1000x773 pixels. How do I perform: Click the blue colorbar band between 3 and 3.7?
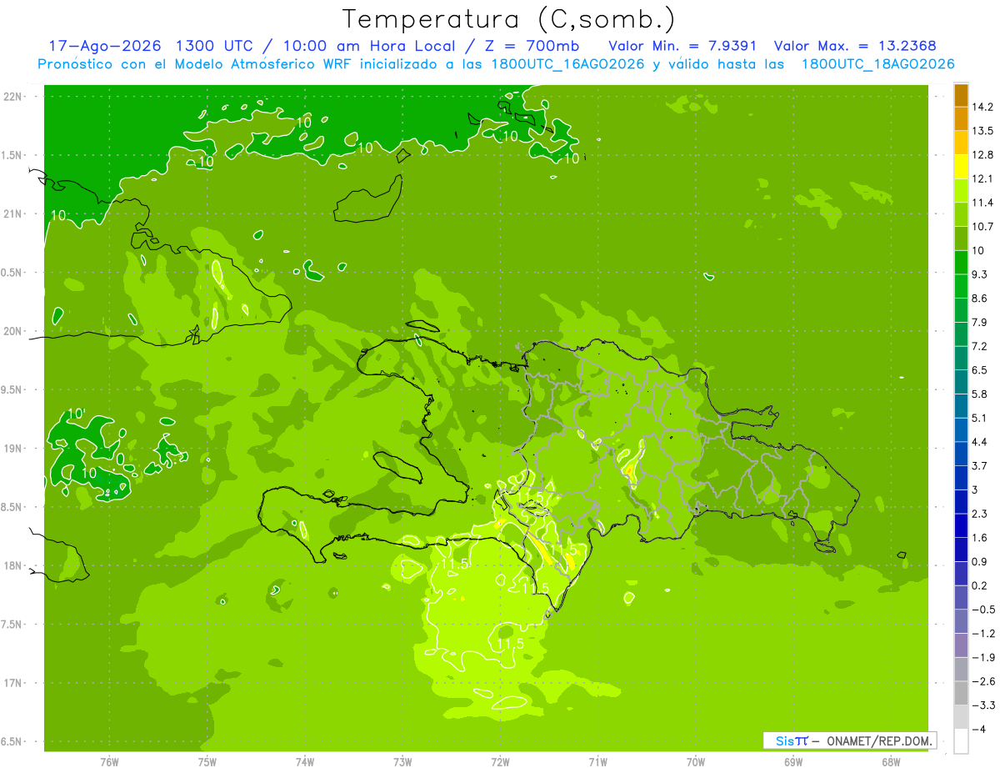click(x=961, y=477)
